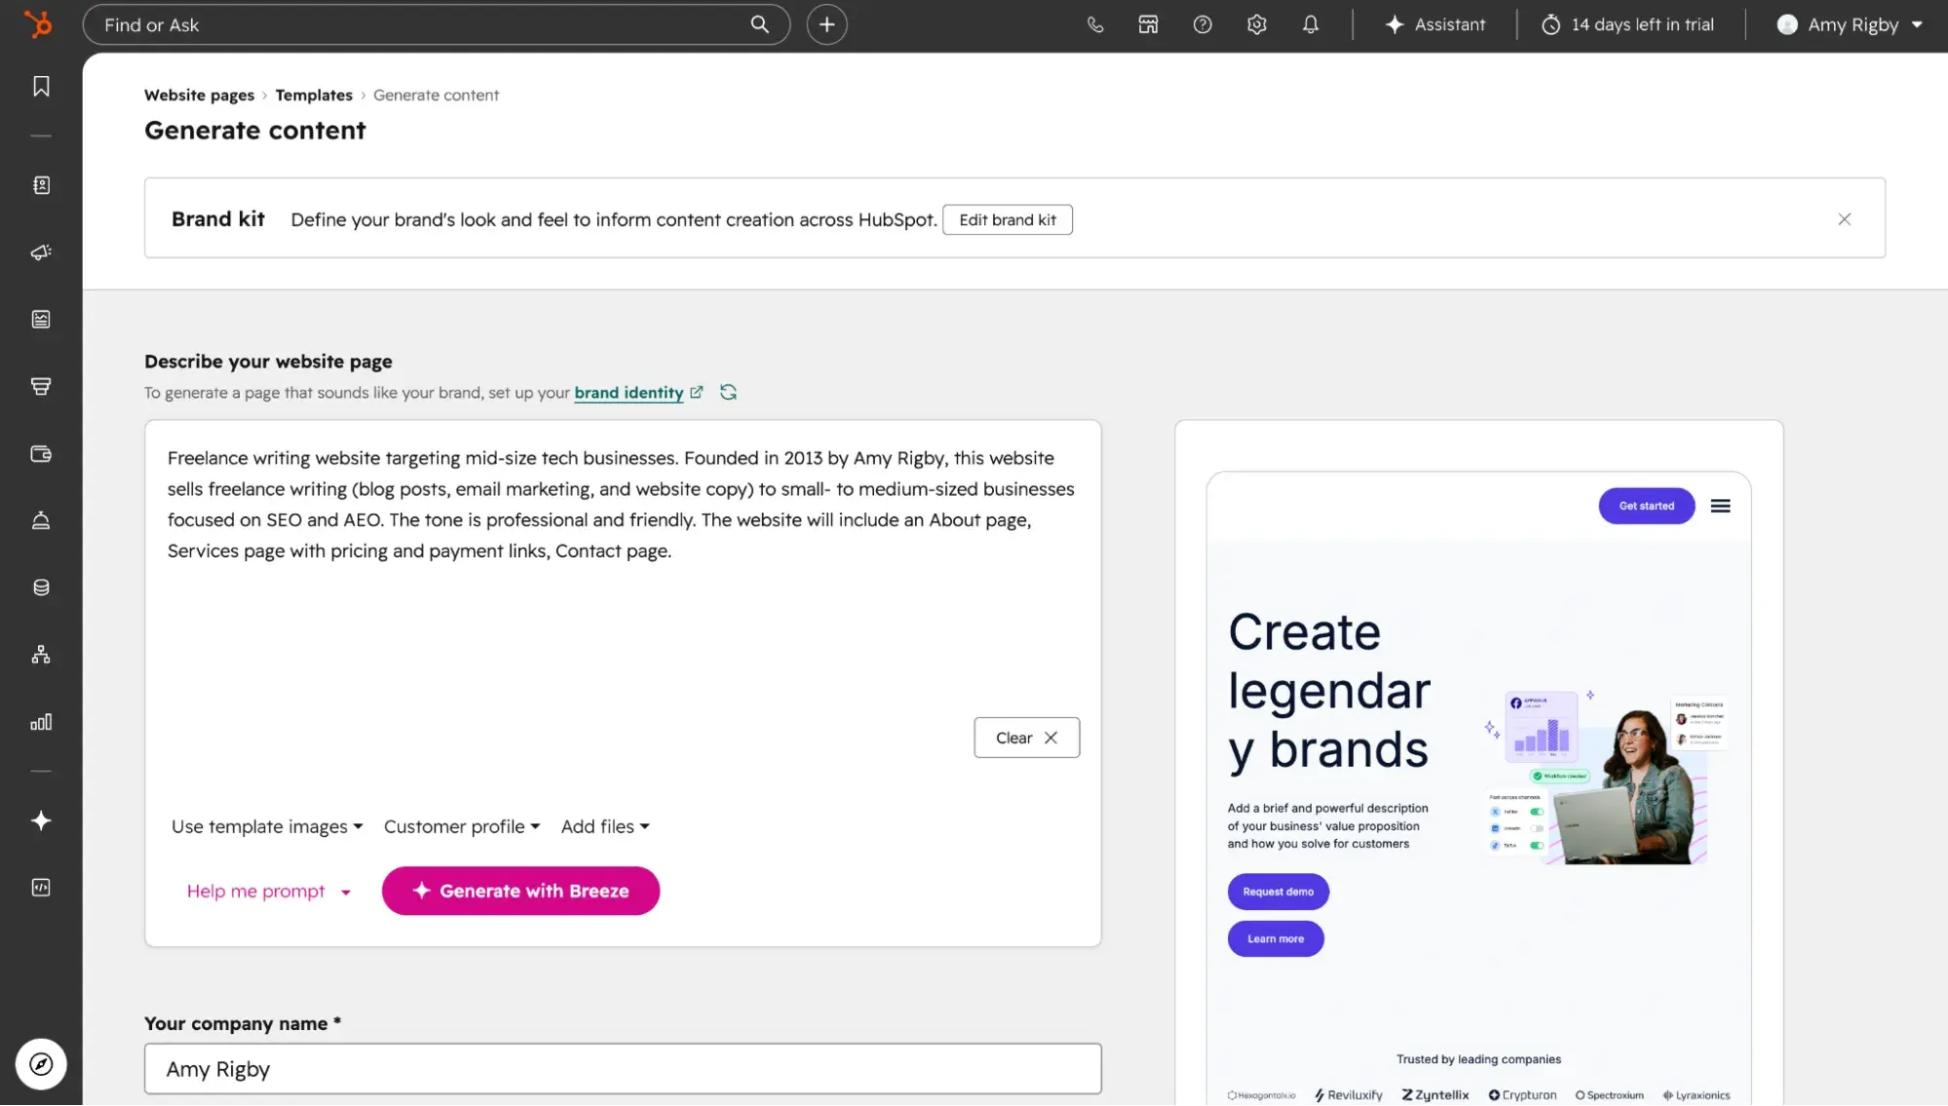Open the Automation workflows sidebar icon
The image size is (1948, 1106).
pos(41,655)
